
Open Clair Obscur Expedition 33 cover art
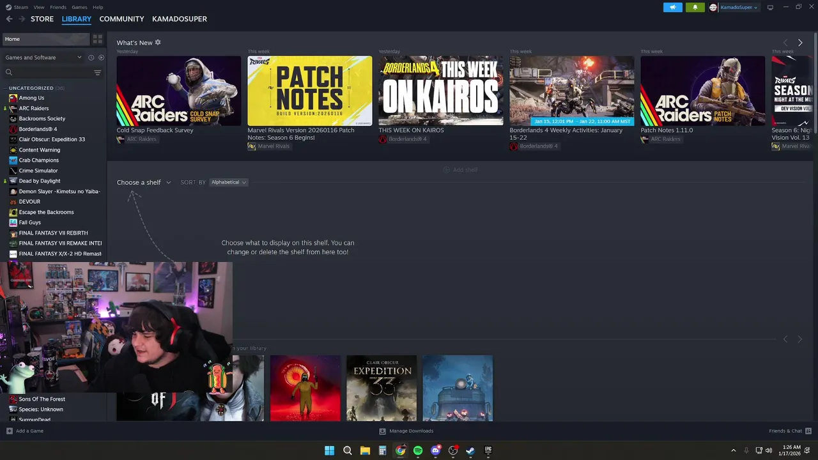pos(382,388)
